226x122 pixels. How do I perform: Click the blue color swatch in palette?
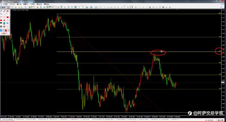[1, 30]
